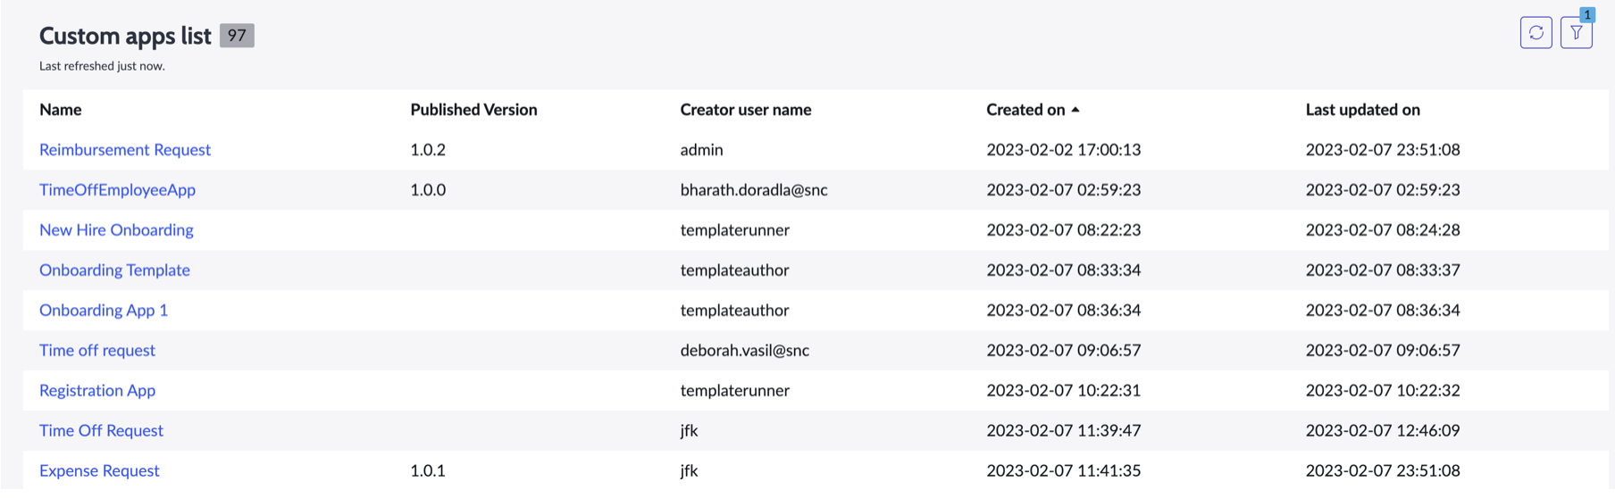Open New Hire Onboarding app
This screenshot has width=1615, height=498.
click(x=116, y=229)
